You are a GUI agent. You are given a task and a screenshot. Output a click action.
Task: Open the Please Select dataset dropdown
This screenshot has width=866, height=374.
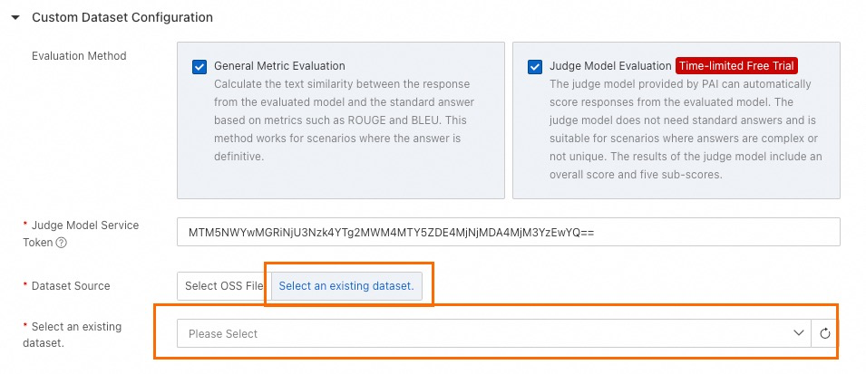pos(493,334)
